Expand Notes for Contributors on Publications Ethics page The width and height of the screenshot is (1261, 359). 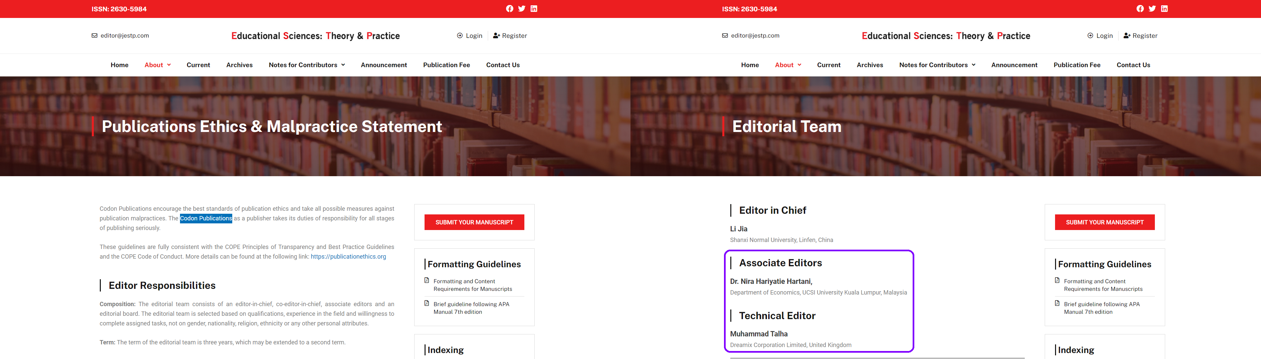(x=306, y=65)
